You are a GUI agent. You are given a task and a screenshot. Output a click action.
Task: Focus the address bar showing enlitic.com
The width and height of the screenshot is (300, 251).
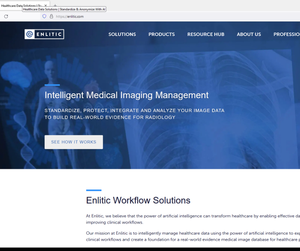pyautogui.click(x=170, y=17)
